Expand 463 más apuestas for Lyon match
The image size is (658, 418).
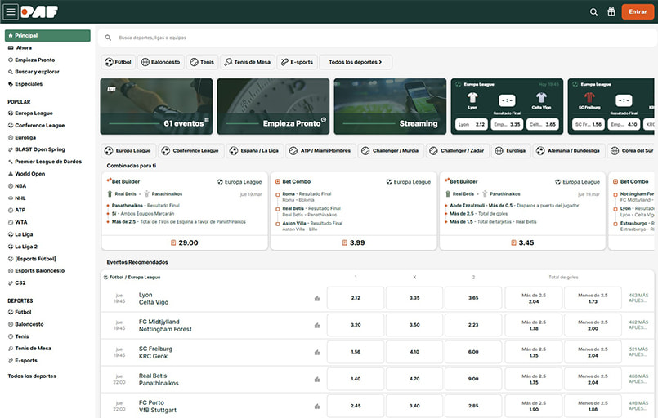tap(638, 298)
